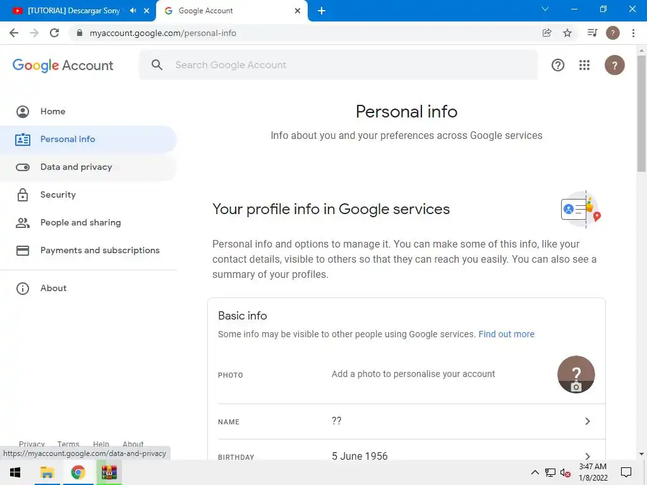Screen dimensions: 647x485
Task: Click the Help footer link
Action: pos(101,444)
